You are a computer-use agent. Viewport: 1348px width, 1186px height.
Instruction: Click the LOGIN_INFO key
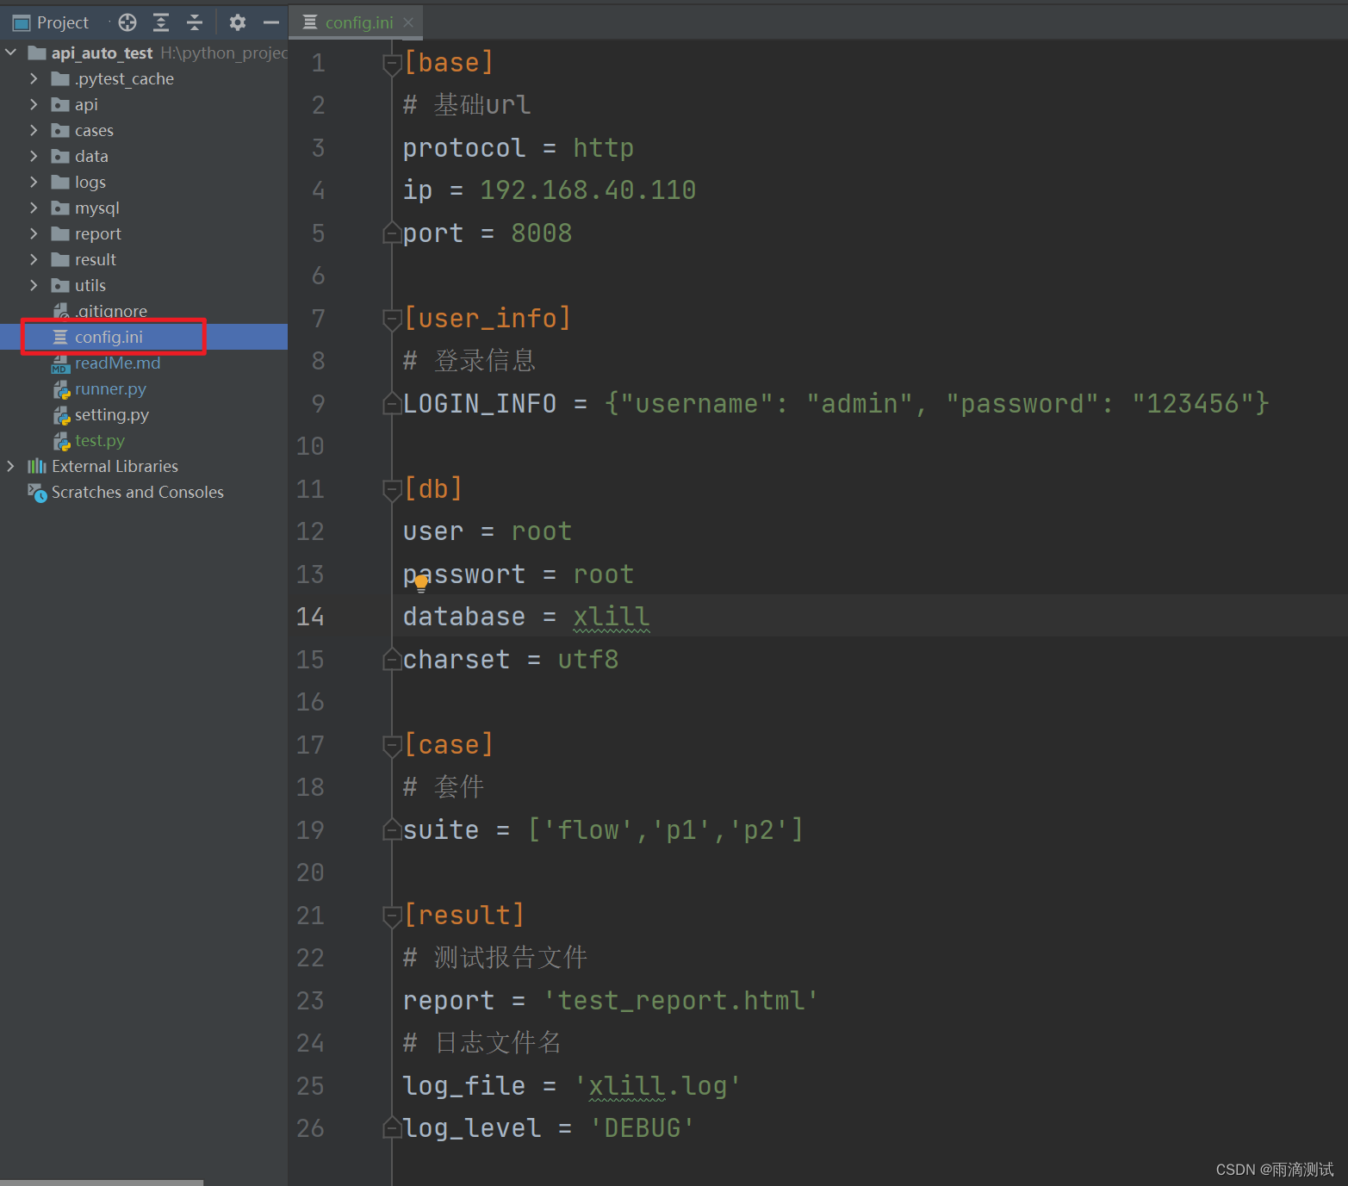(479, 404)
